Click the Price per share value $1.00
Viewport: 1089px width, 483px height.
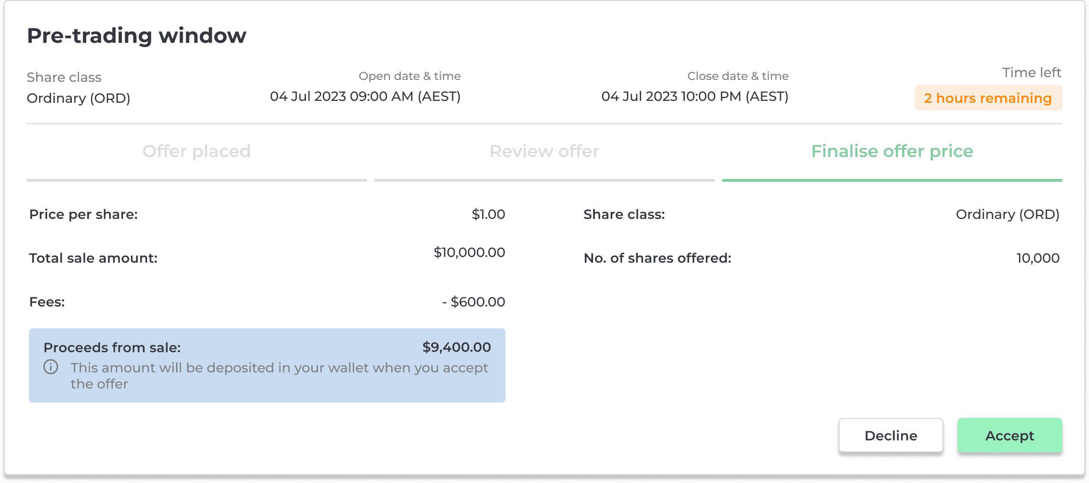(488, 214)
